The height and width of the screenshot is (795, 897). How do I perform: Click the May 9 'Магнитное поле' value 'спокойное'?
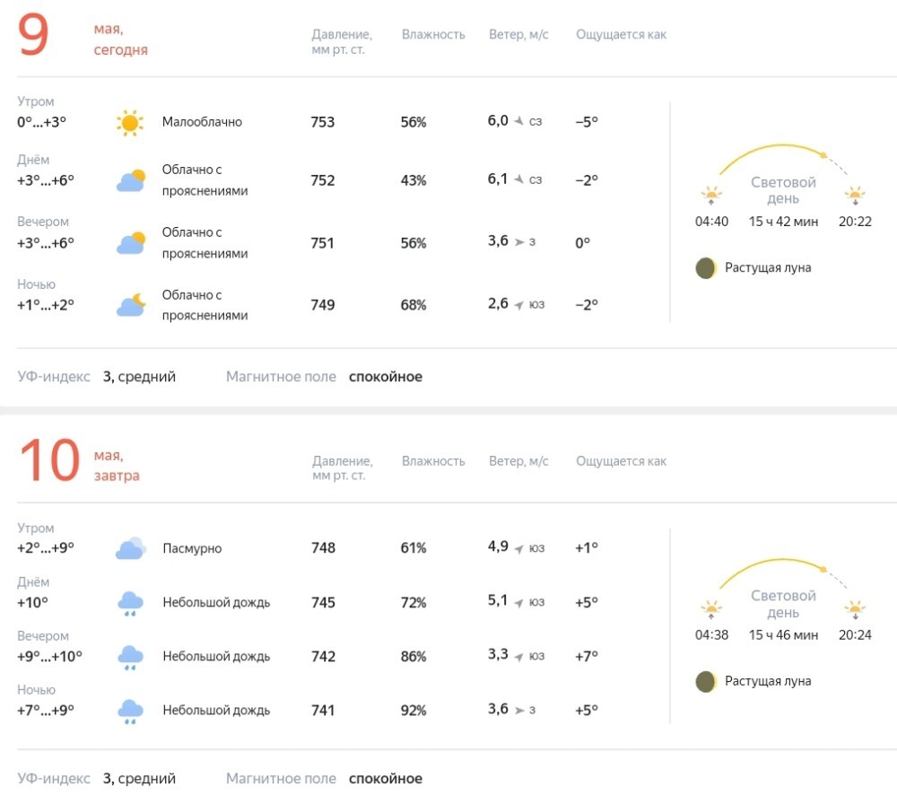(x=386, y=377)
